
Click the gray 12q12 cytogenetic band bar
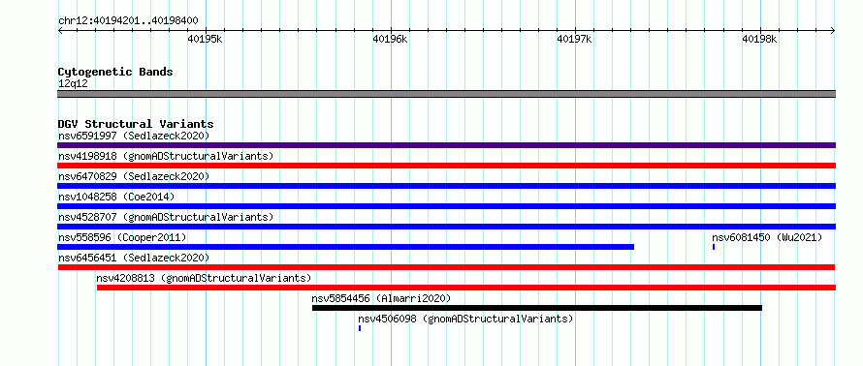pyautogui.click(x=446, y=94)
